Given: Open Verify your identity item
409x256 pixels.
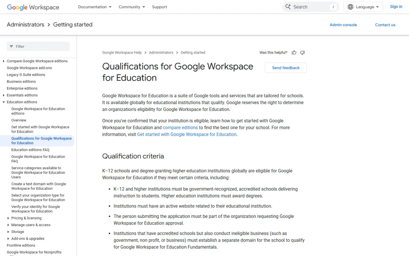Looking at the screenshot, I should coord(35,209).
